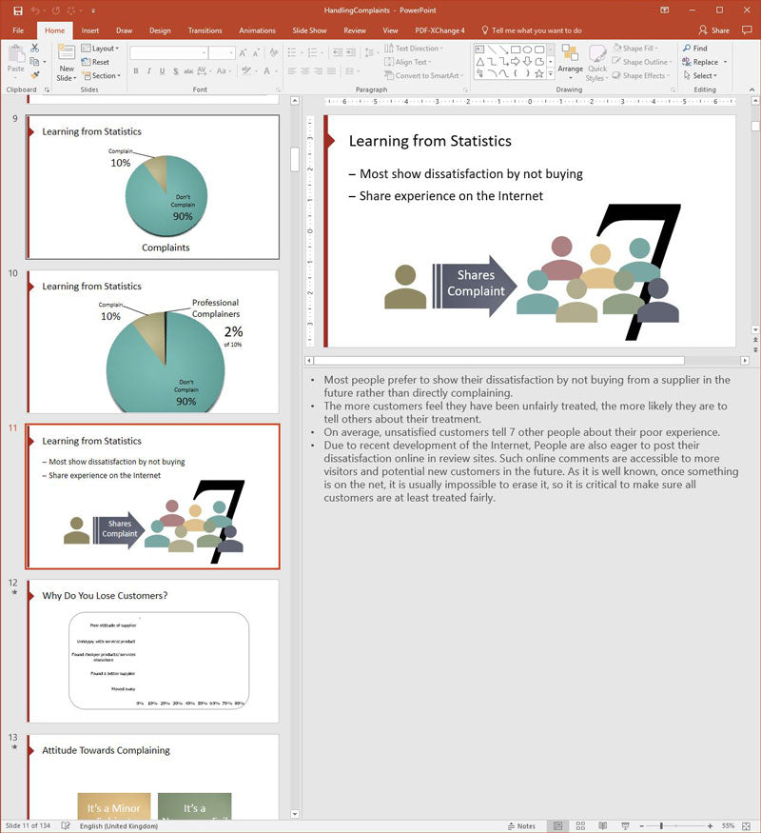Screen dimensions: 761x833
Task: Switch to the Insert tab
Action: pos(89,30)
